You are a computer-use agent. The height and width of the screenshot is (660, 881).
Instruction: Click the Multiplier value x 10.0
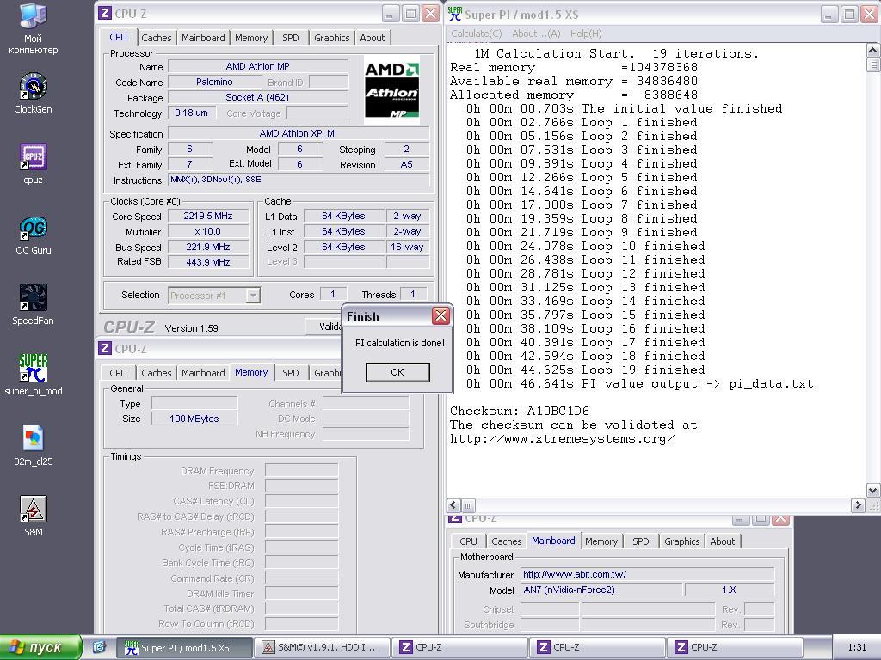coord(208,231)
